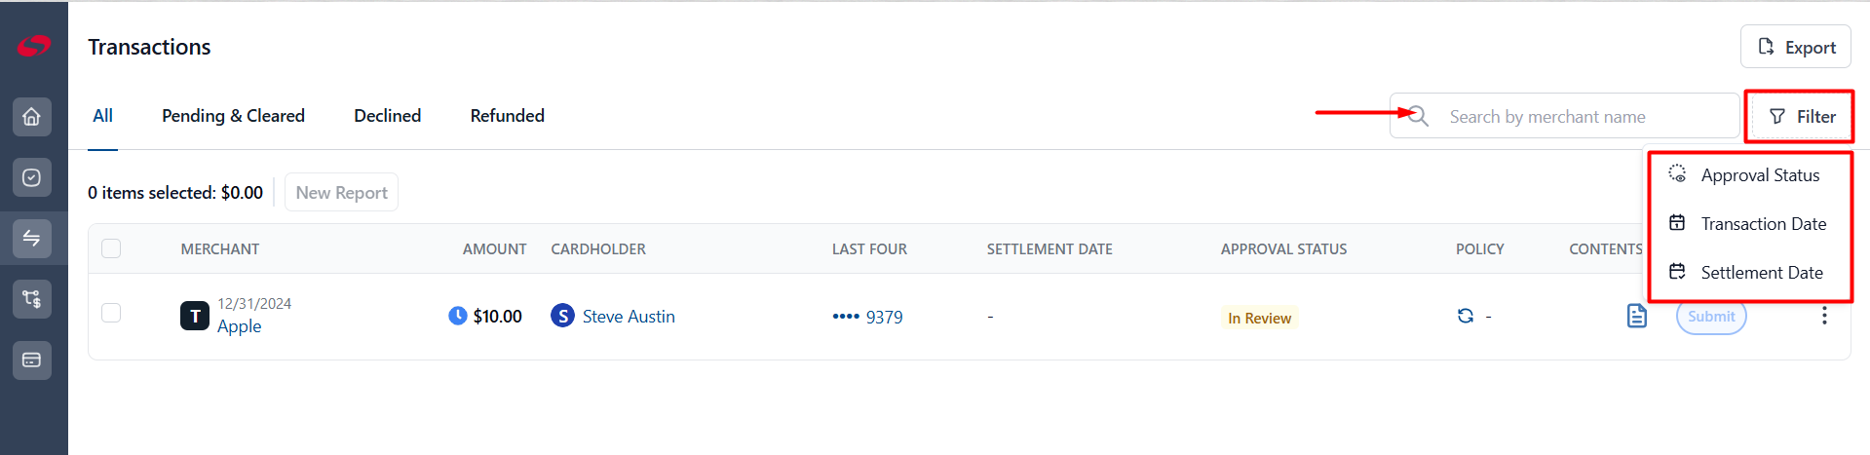Viewport: 1870px width, 455px height.
Task: Open the approvals checkmark sidebar icon
Action: 32,177
